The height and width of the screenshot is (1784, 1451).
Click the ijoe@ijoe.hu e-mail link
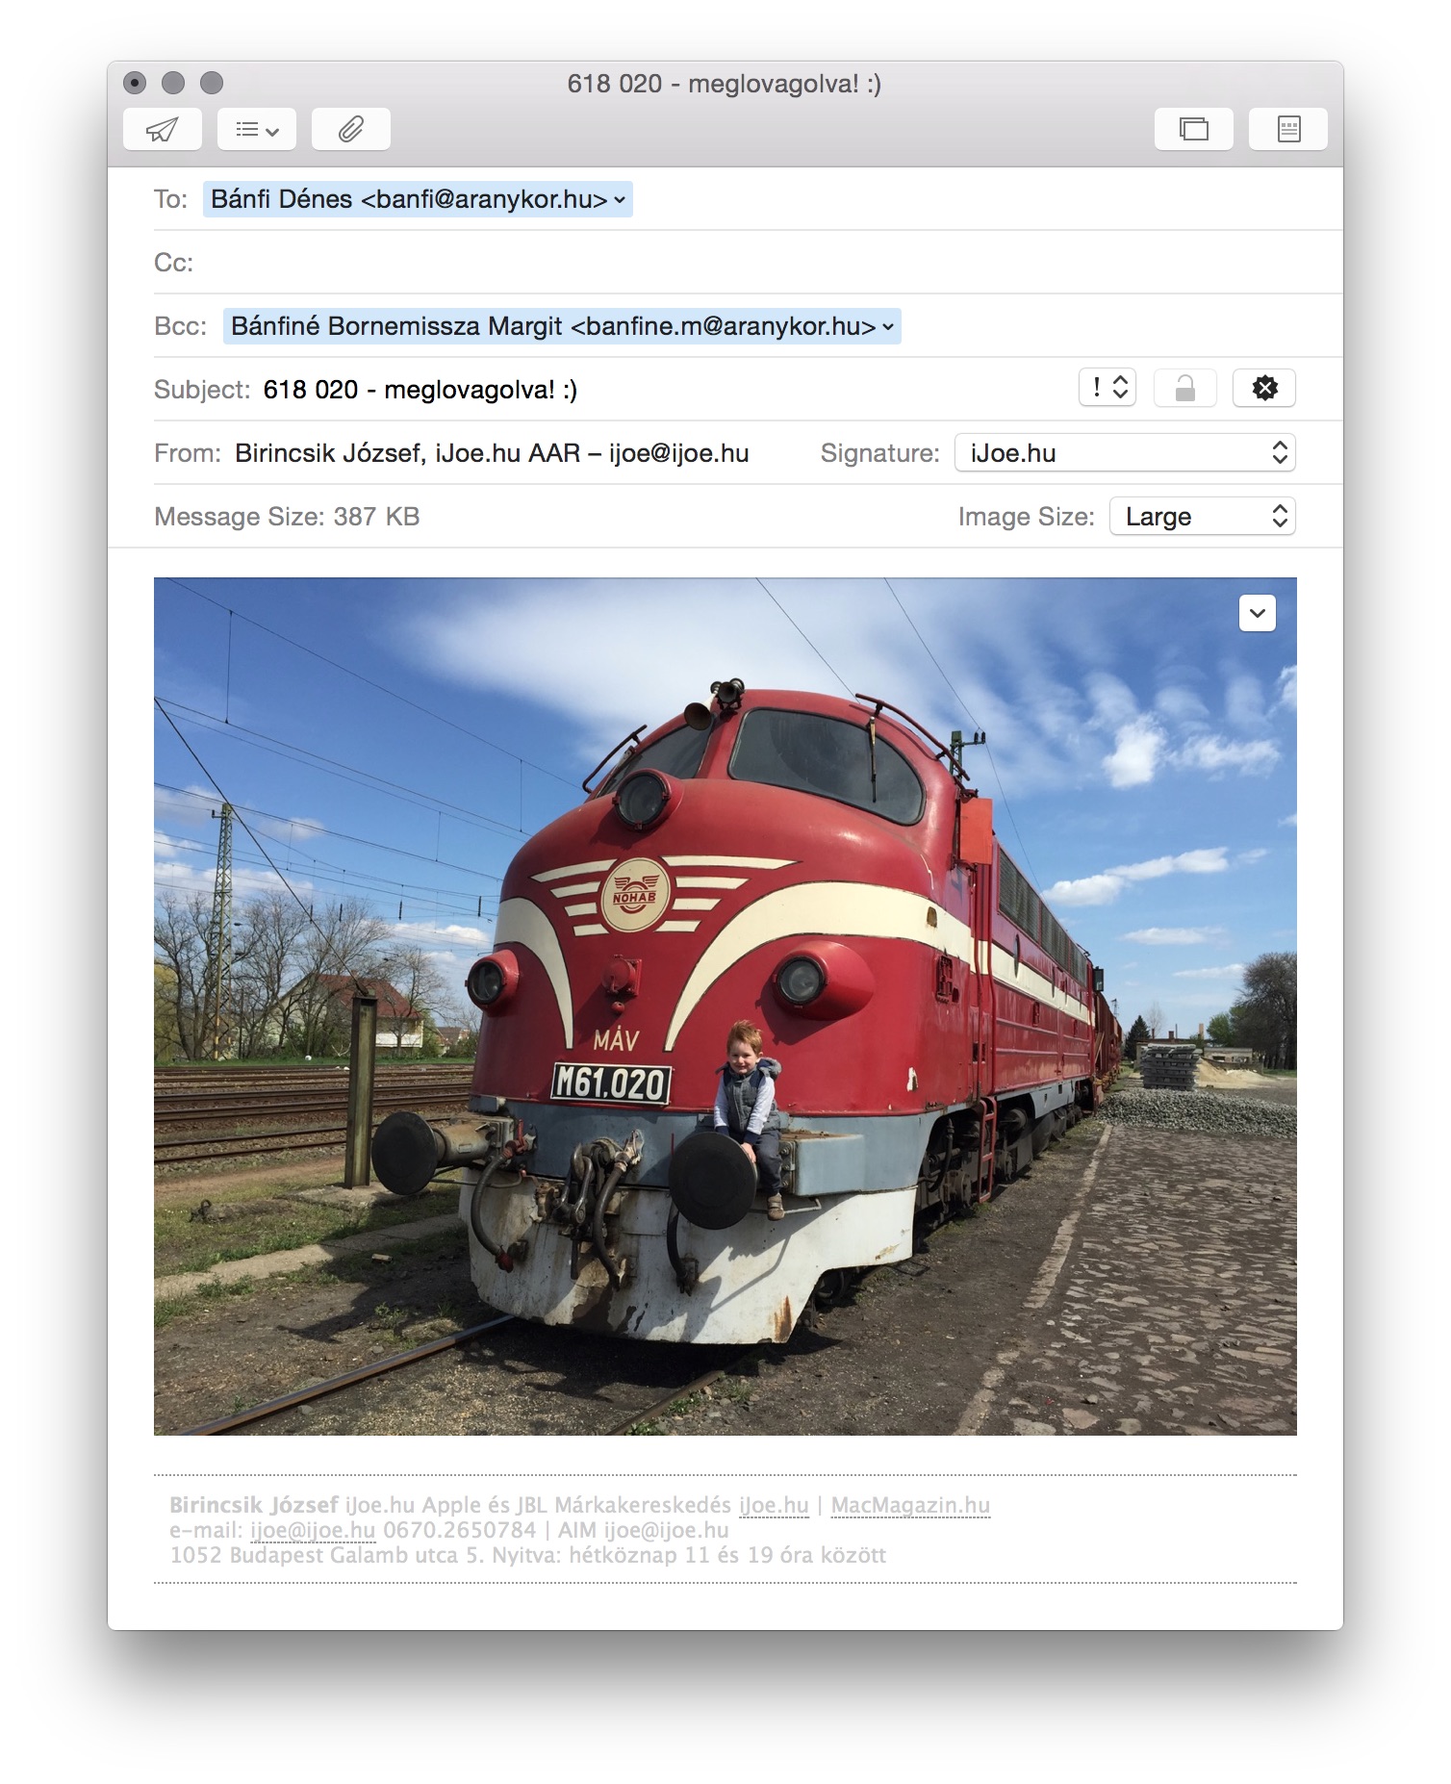pyautogui.click(x=313, y=1530)
